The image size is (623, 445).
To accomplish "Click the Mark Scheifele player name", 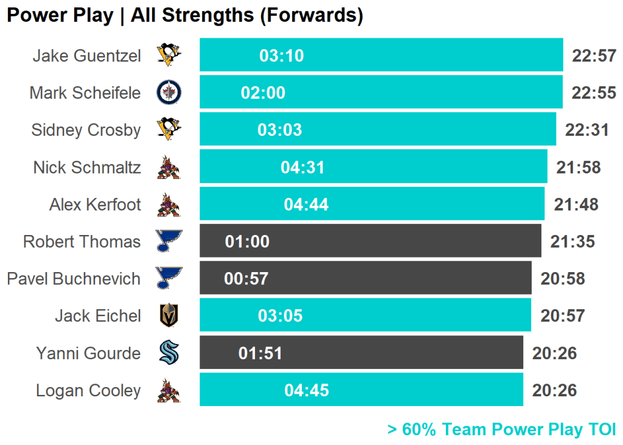I will click(x=85, y=93).
